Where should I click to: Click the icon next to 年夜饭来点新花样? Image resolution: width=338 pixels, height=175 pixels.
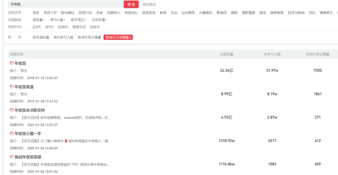click(12, 110)
